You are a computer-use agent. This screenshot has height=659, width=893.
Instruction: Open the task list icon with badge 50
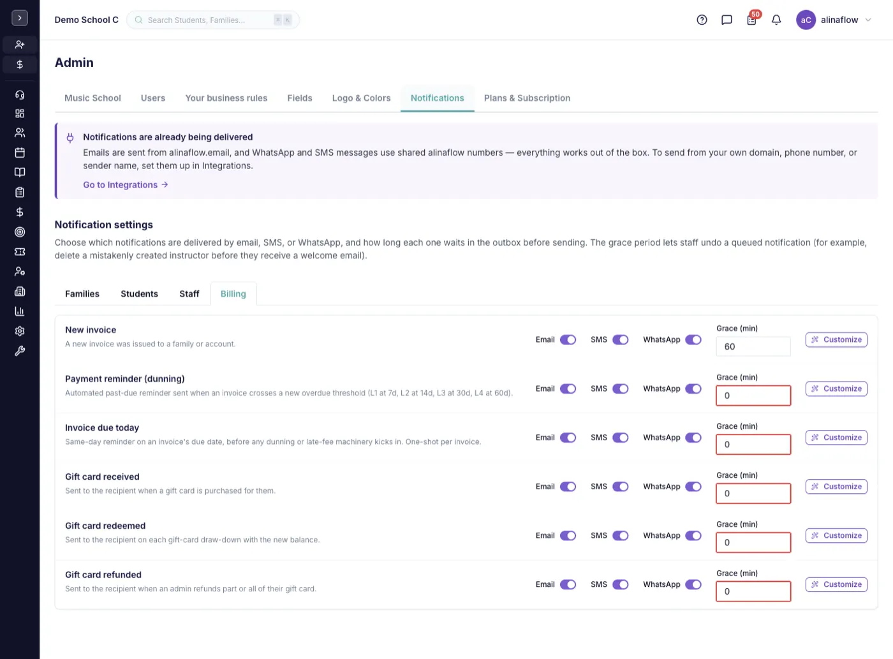click(x=752, y=19)
